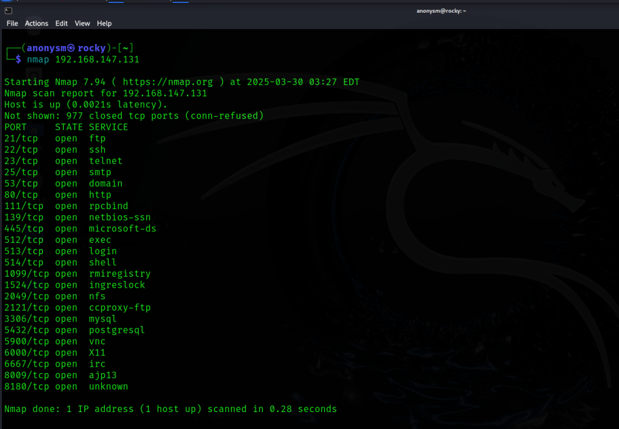This screenshot has height=429, width=619.
Task: Open the File menu
Action: coord(12,24)
